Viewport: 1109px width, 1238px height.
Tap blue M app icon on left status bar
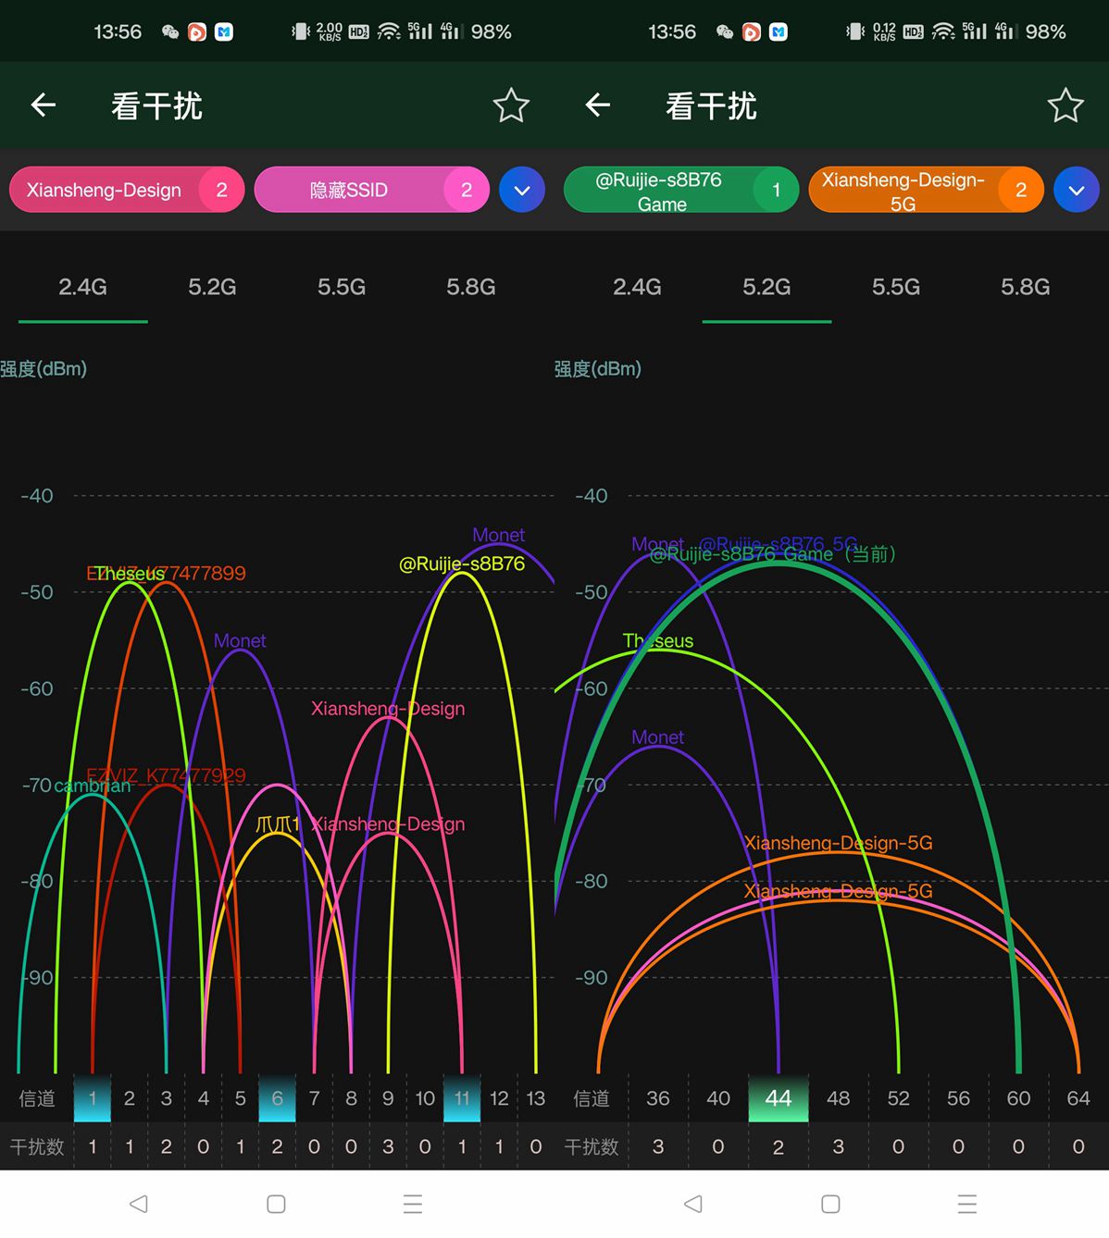(224, 32)
